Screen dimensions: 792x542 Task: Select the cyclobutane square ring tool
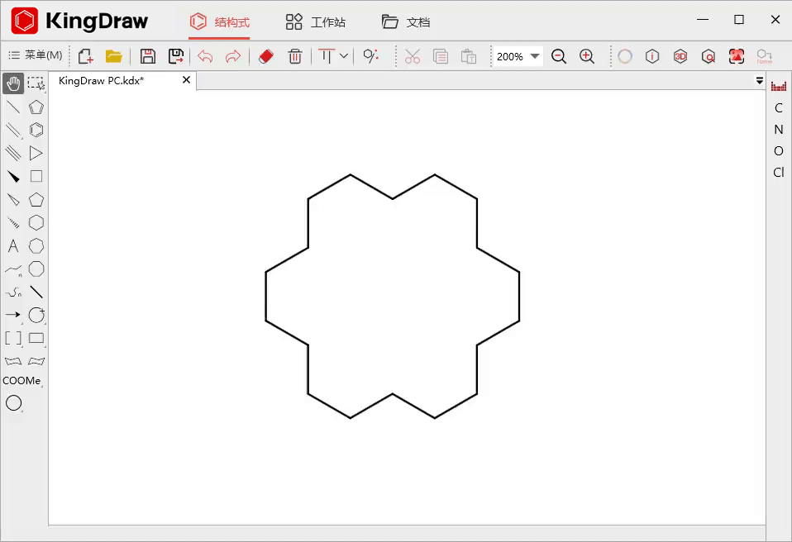pyautogui.click(x=36, y=176)
